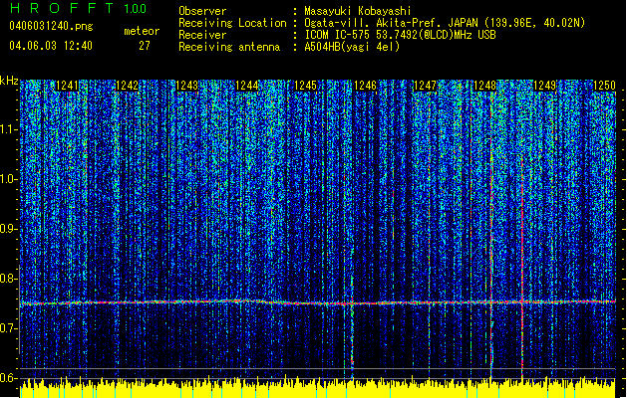
Task: Choose the 1248 time marker
Action: tap(485, 87)
